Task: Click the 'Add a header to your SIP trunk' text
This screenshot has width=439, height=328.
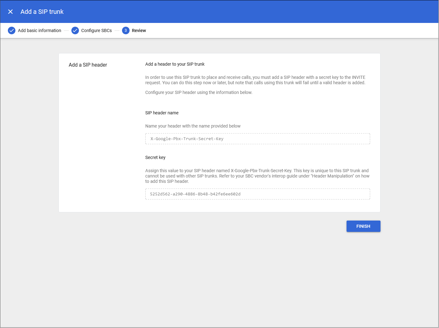Action: pyautogui.click(x=175, y=64)
